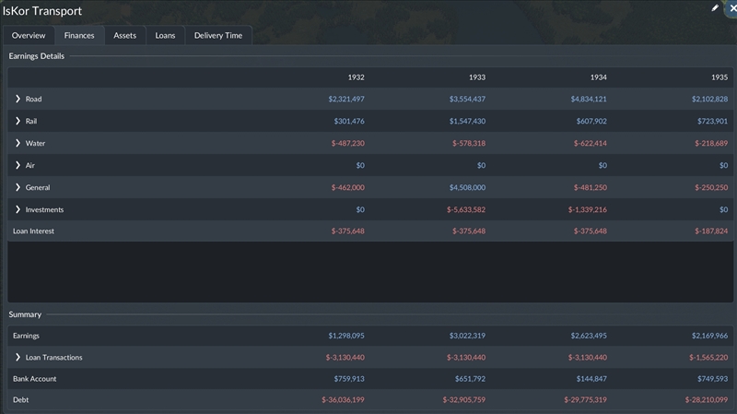Click Loan Transactions 1935 value $-1,565,220
The height and width of the screenshot is (414, 737).
pyautogui.click(x=708, y=357)
